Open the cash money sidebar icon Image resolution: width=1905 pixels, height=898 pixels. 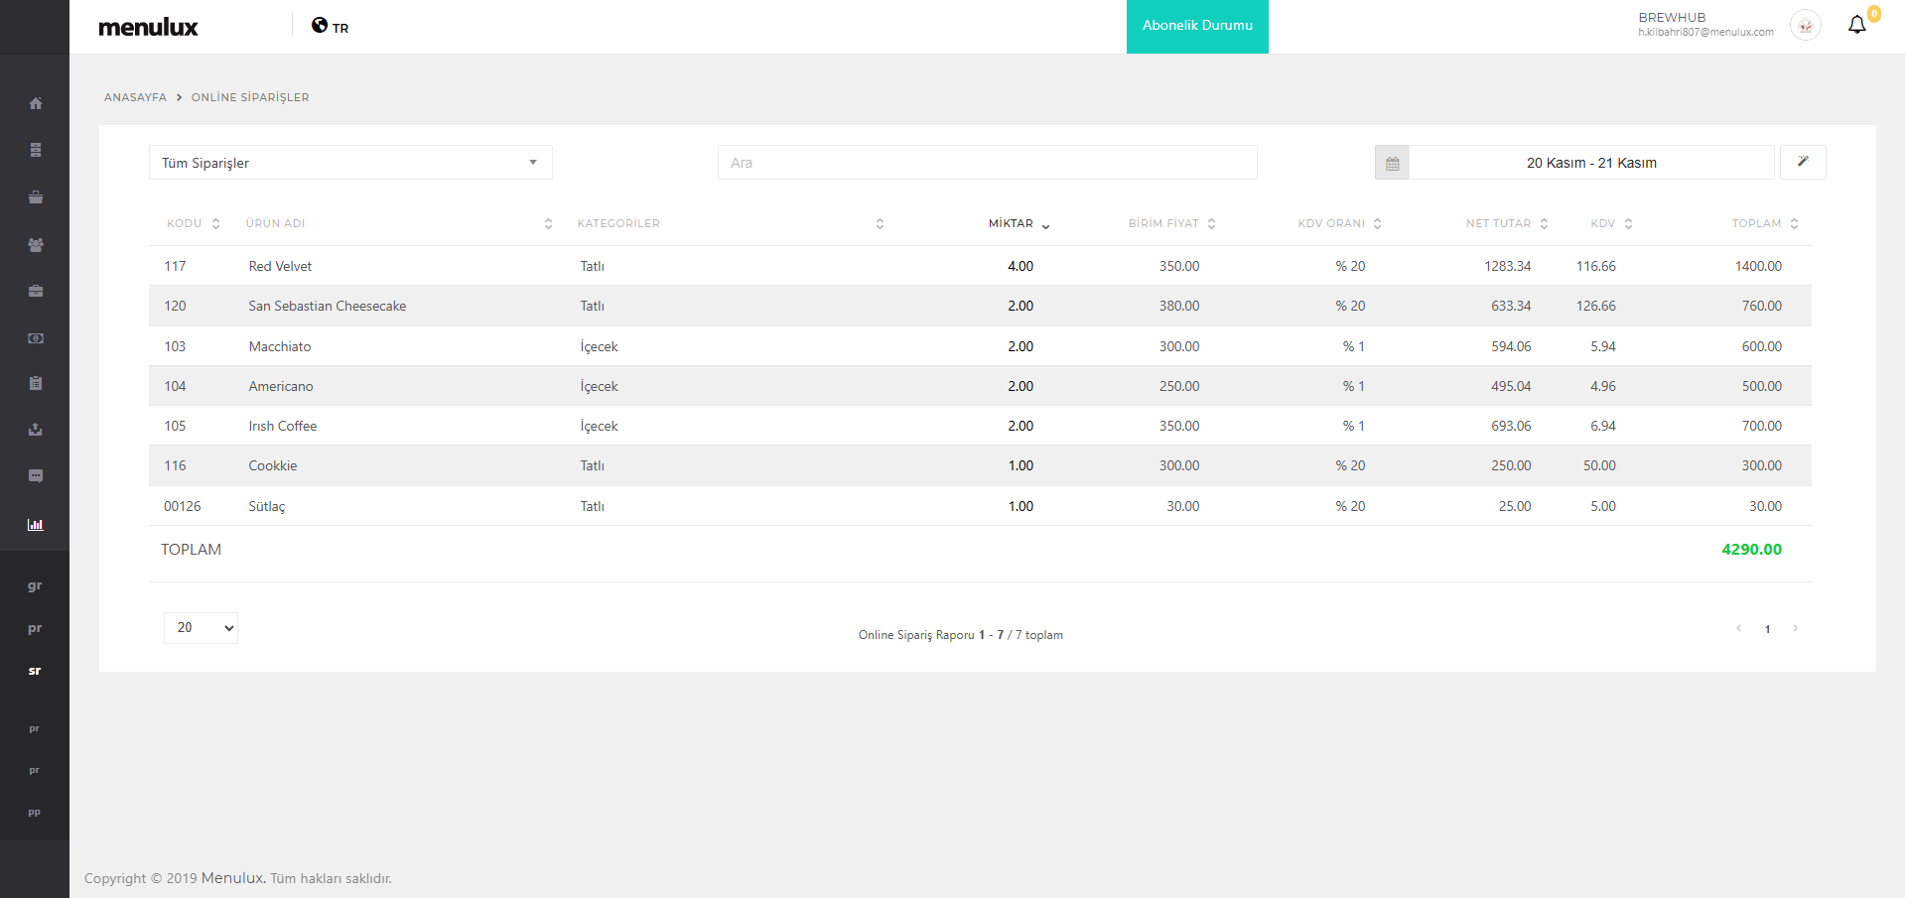click(x=36, y=338)
